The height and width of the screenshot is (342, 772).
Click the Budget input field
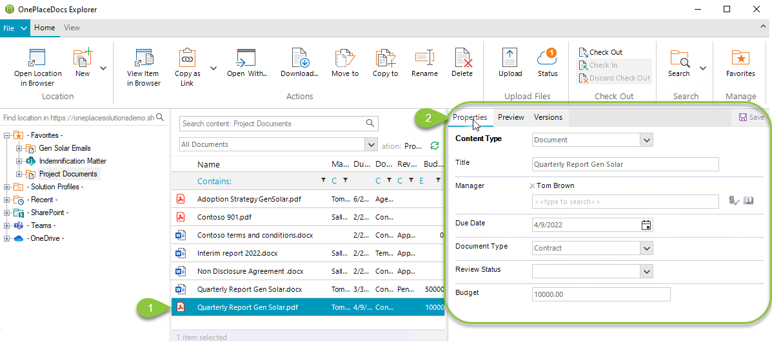click(601, 294)
